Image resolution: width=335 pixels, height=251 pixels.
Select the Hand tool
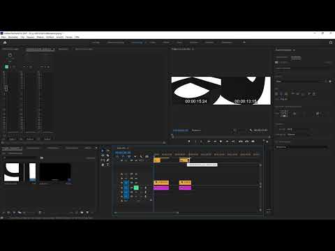[103, 165]
